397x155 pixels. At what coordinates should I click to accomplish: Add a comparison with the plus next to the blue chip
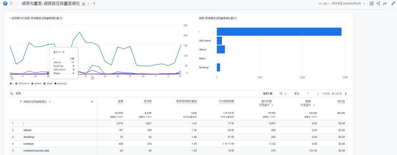click(11, 3)
